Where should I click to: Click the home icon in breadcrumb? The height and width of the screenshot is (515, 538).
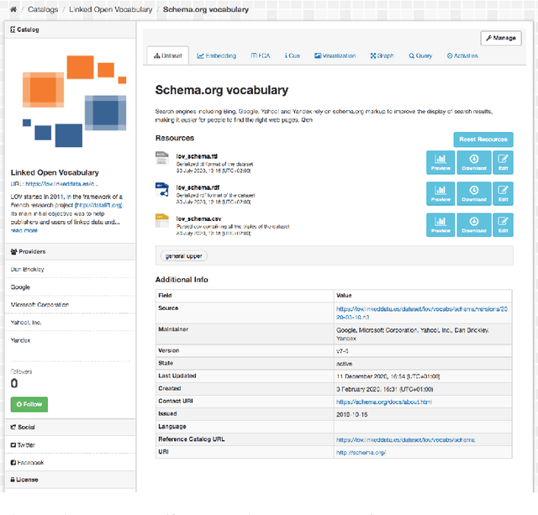point(13,9)
